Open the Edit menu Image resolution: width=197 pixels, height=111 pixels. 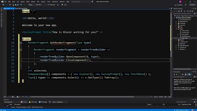[10, 2]
